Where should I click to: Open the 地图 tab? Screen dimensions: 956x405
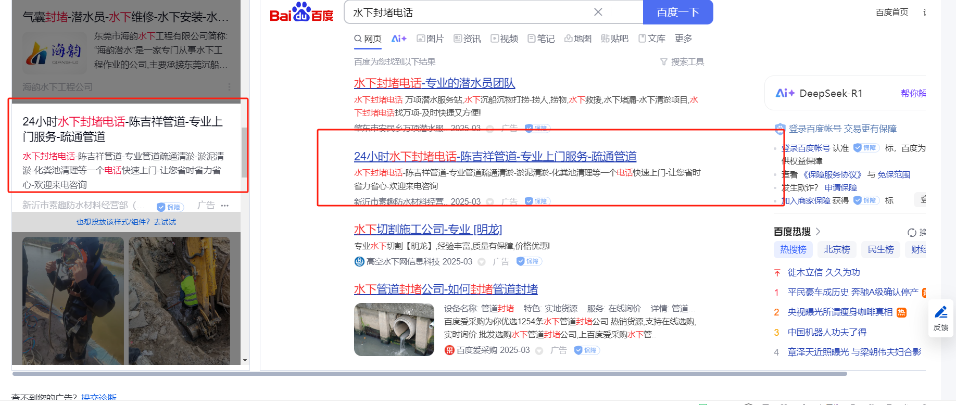[x=578, y=39]
